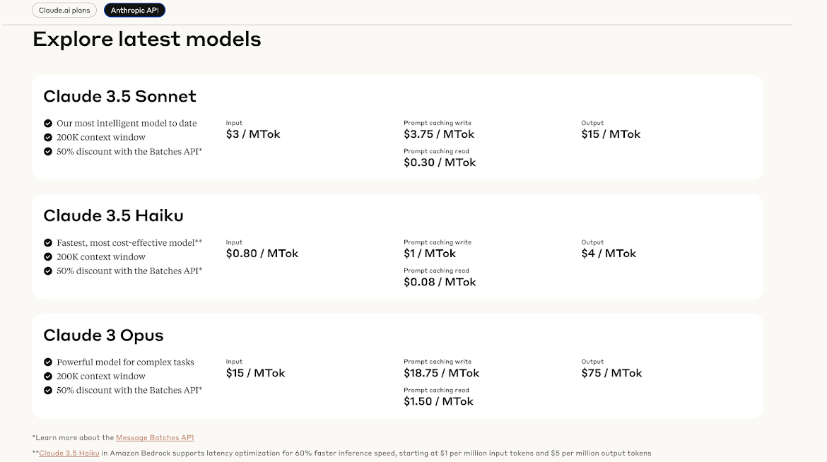Click checkmark icon beside 'Our most intelligent model to date'
The width and height of the screenshot is (827, 462).
tap(48, 124)
